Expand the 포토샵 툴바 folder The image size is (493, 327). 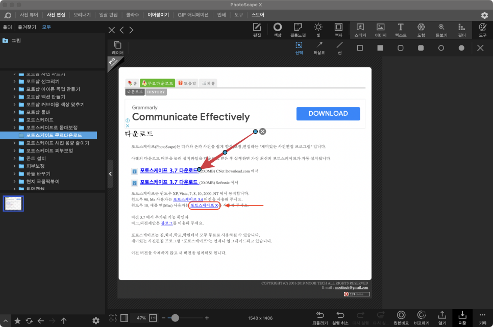(x=14, y=112)
